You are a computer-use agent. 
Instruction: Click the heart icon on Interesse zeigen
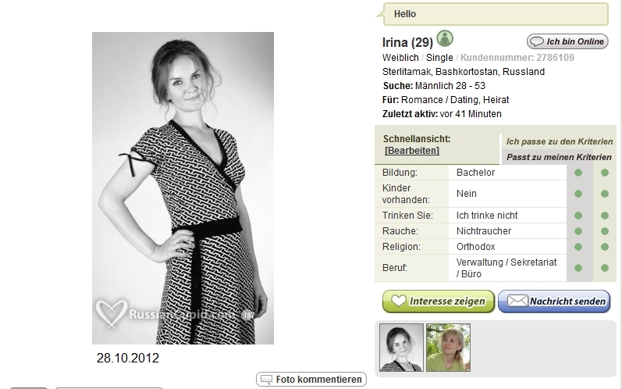399,301
